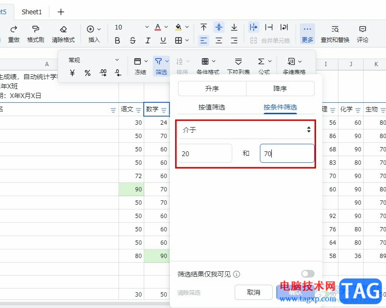Click the lower bound field 20

(x=205, y=153)
